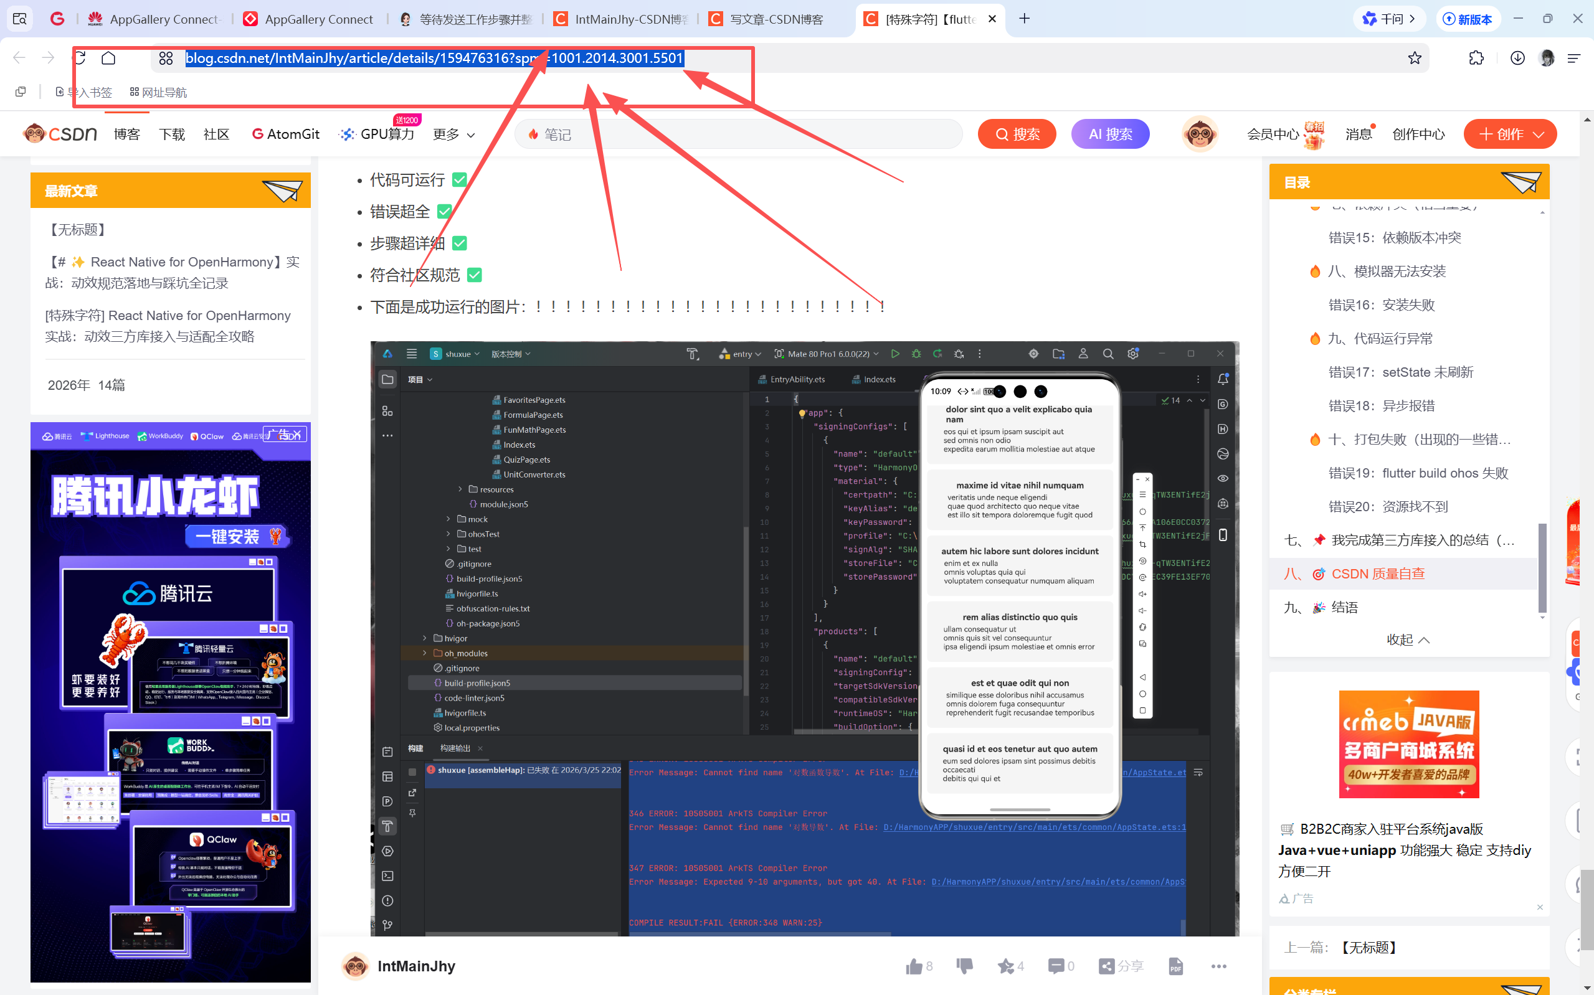Open the 博客 navigation menu item
Screen dimensions: 1594x995
click(x=126, y=134)
